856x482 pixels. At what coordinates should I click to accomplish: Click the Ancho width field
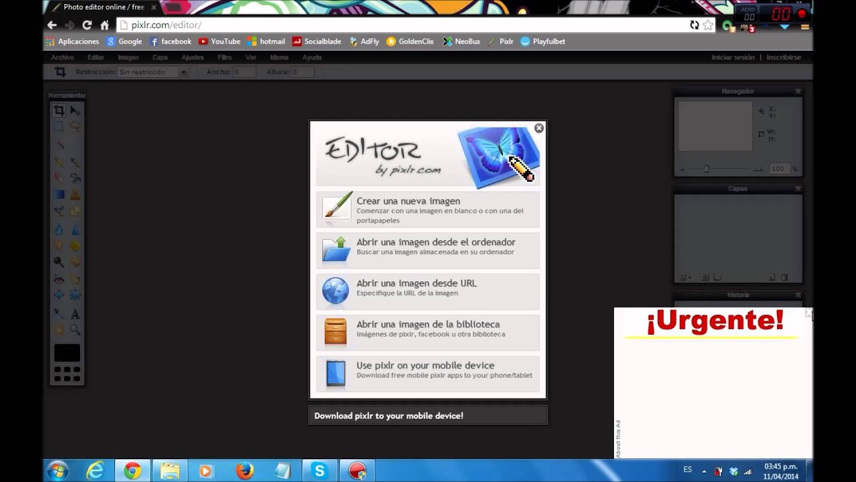coord(244,72)
